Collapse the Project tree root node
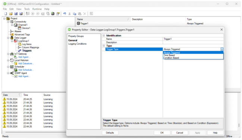 coord(4,19)
